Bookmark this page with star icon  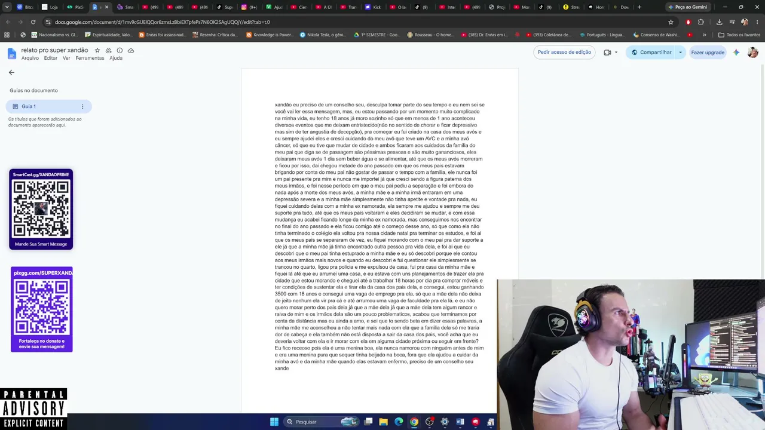click(671, 22)
